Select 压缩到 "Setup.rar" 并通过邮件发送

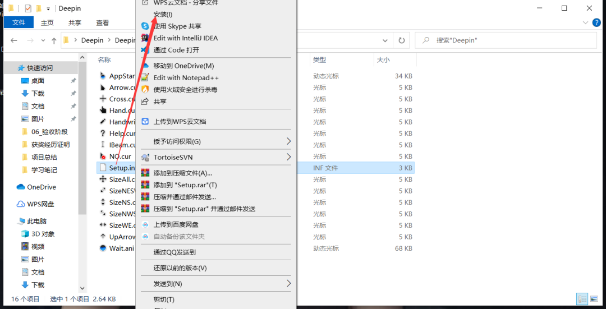[x=204, y=209]
